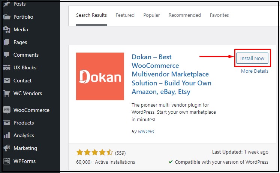Select the Search Results tab

point(91,15)
